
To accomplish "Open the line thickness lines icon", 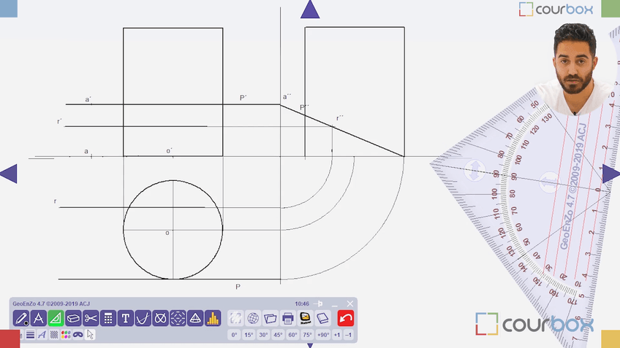I will 30,335.
